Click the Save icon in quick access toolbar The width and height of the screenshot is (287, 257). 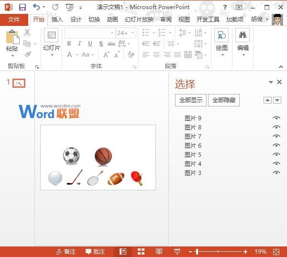coord(22,7)
